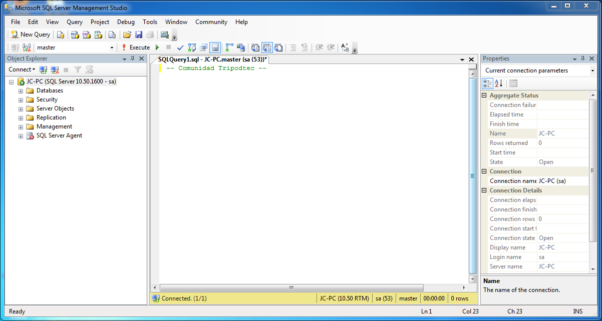This screenshot has height=321, width=602.
Task: Switch output to Results to File
Action: pyautogui.click(x=278, y=47)
